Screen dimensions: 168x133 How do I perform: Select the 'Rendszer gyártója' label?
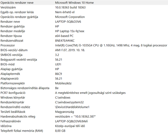pyautogui.click(x=13, y=27)
